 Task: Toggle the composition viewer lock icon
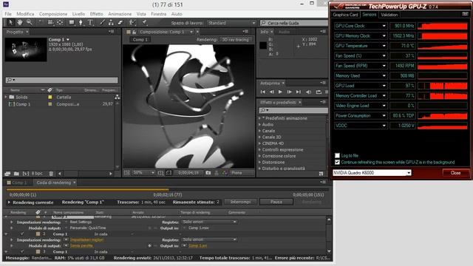point(135,32)
